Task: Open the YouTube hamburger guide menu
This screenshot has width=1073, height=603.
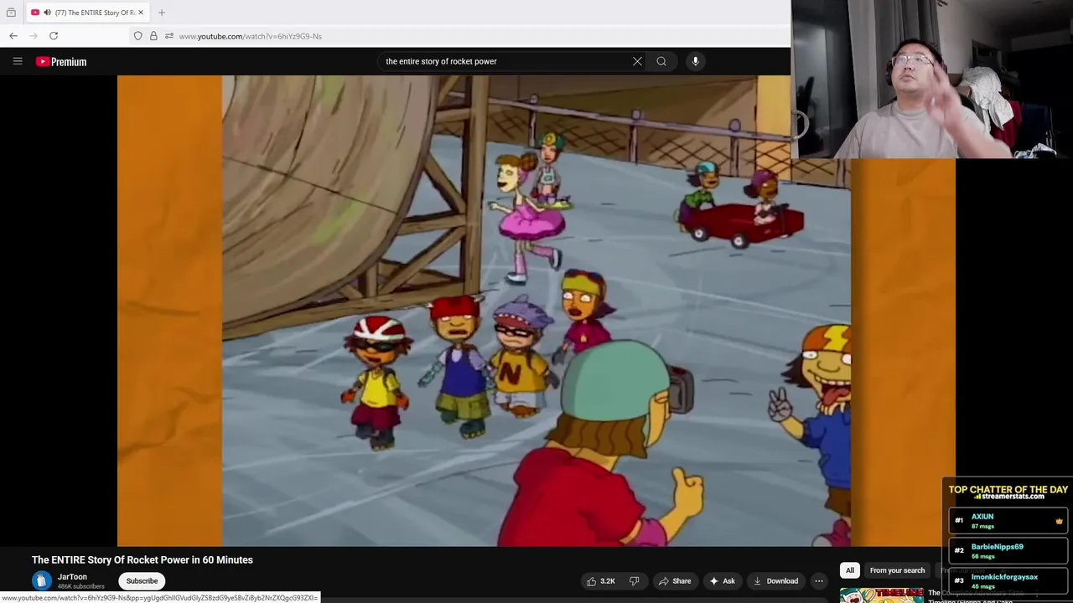Action: pos(18,61)
